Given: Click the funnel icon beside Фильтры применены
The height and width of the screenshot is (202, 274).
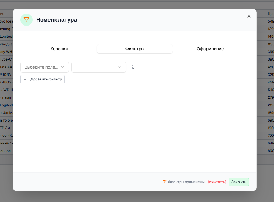Looking at the screenshot, I should [x=165, y=182].
